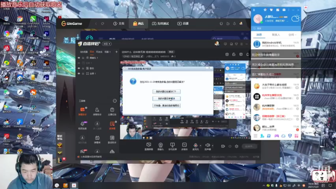Open 杭州学生兼职交流 group chat

coord(276,97)
